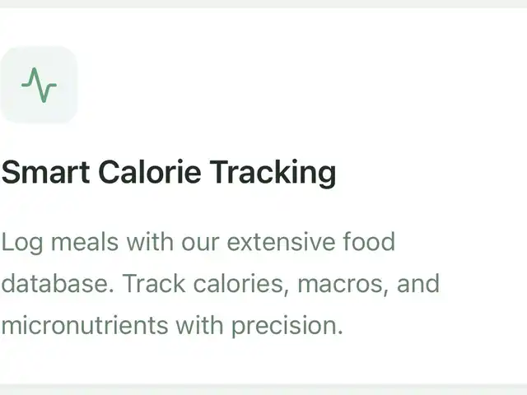Click the green activity pulse icon

(x=39, y=85)
